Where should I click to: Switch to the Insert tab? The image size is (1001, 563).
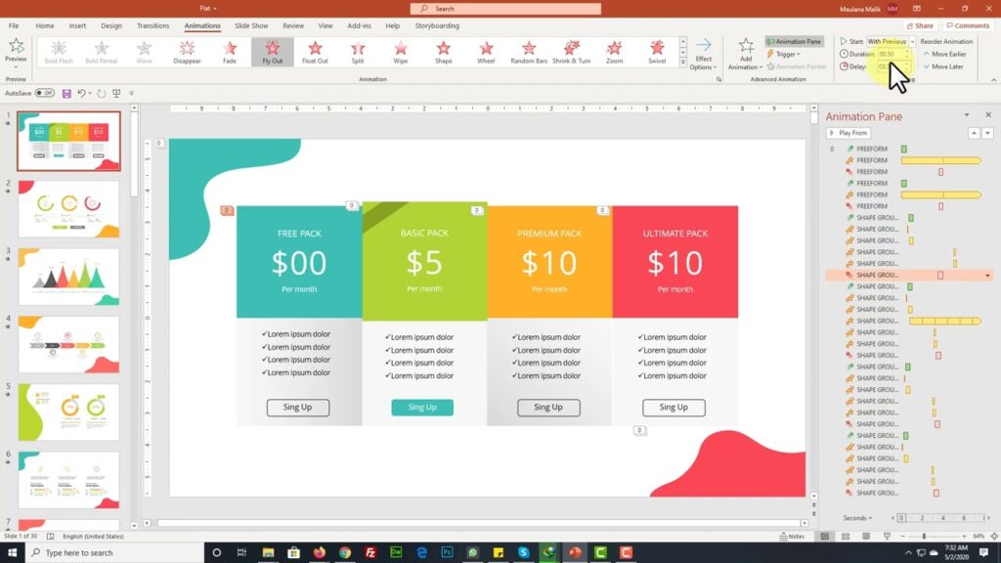(77, 25)
